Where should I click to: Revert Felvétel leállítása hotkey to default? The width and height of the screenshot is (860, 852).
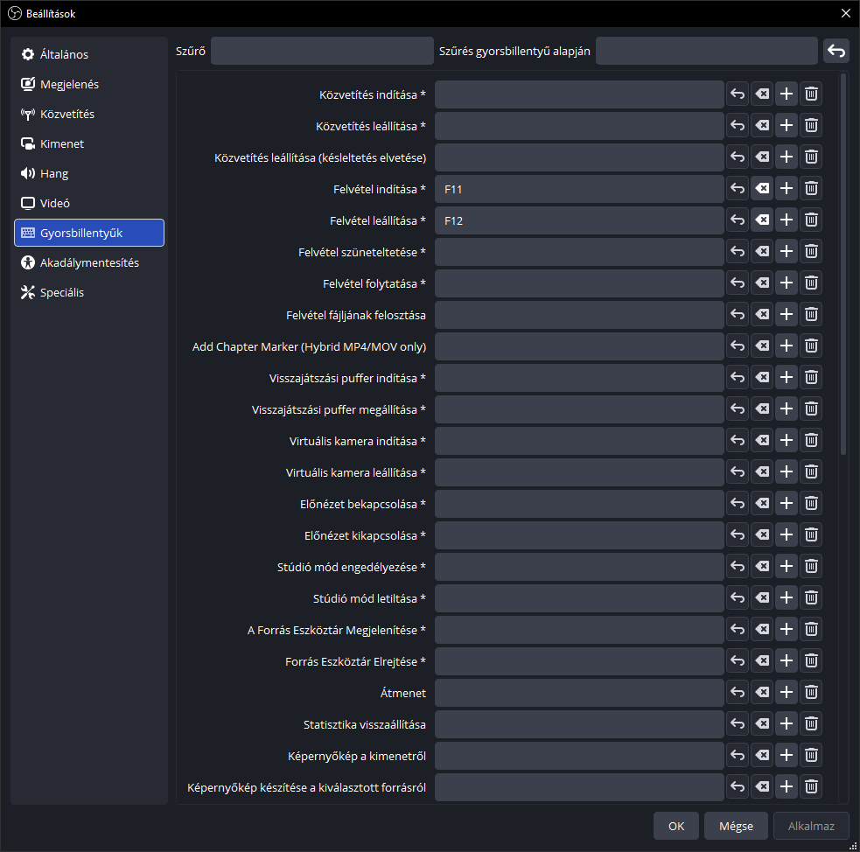[737, 220]
